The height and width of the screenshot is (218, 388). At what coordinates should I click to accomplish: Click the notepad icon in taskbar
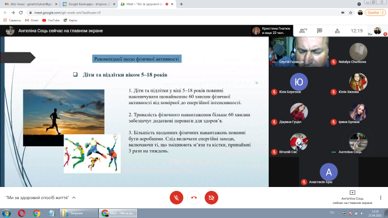(x=51, y=213)
